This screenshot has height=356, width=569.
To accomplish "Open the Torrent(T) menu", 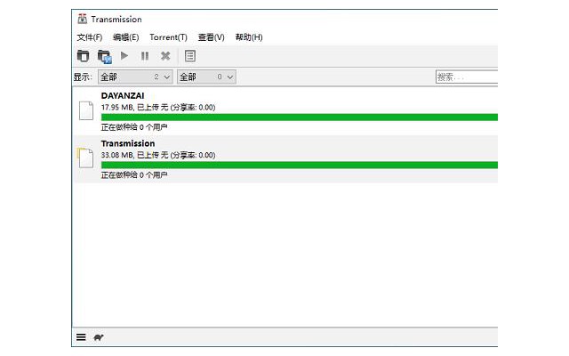I will (168, 37).
